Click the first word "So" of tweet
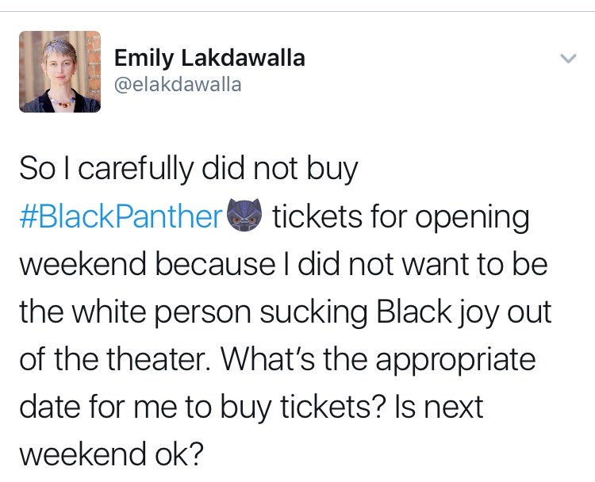Viewport: 595px width, 482px height. (x=34, y=170)
